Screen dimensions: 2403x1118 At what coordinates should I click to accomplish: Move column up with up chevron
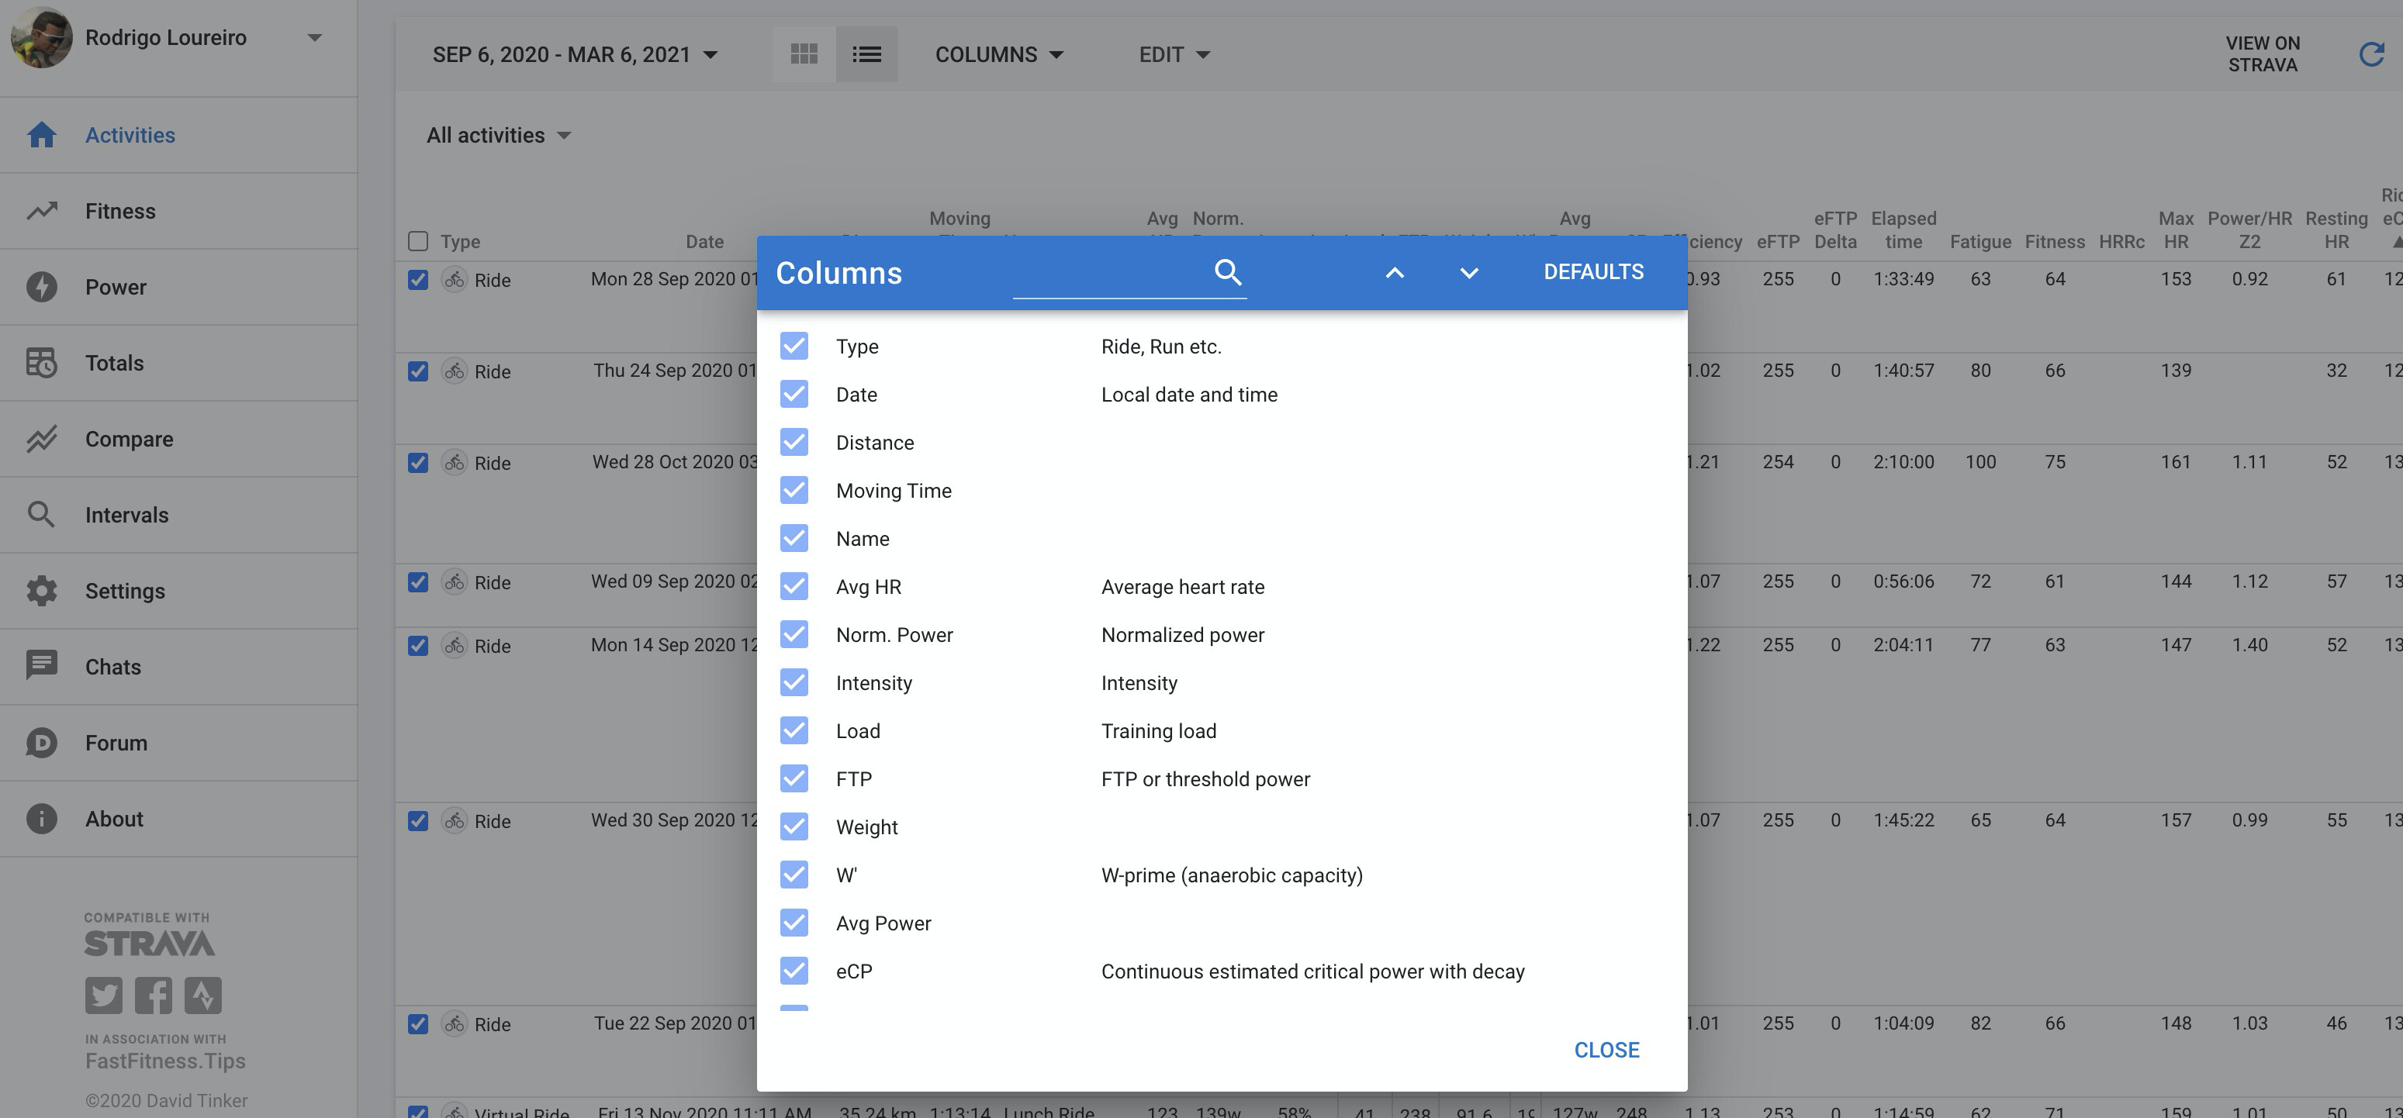coord(1395,272)
